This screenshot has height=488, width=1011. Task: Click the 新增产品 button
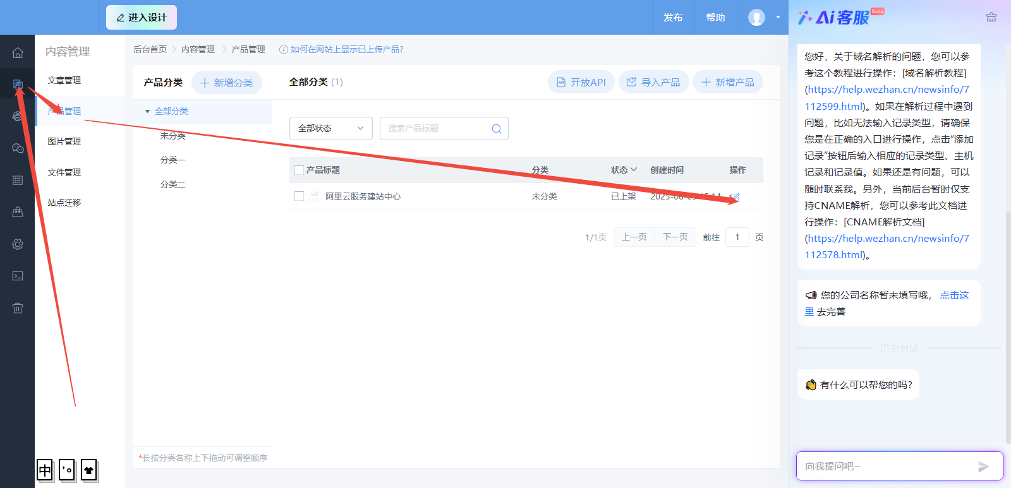(728, 82)
